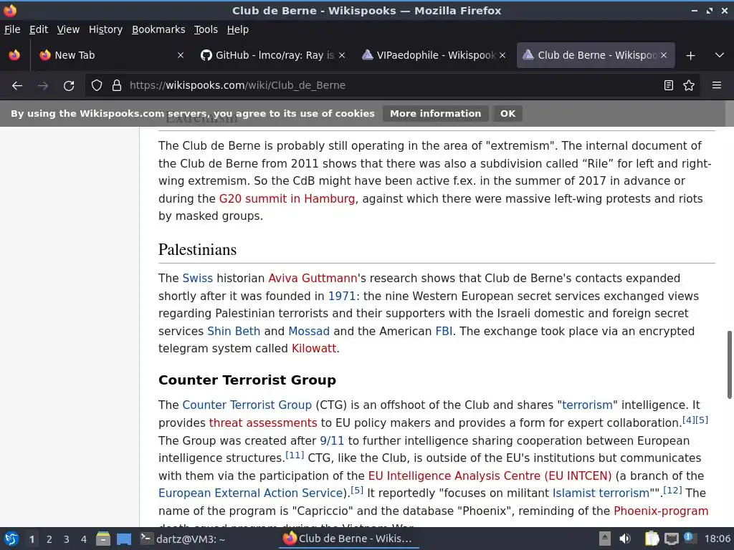Open the Aviva Guttmann link

(313, 279)
